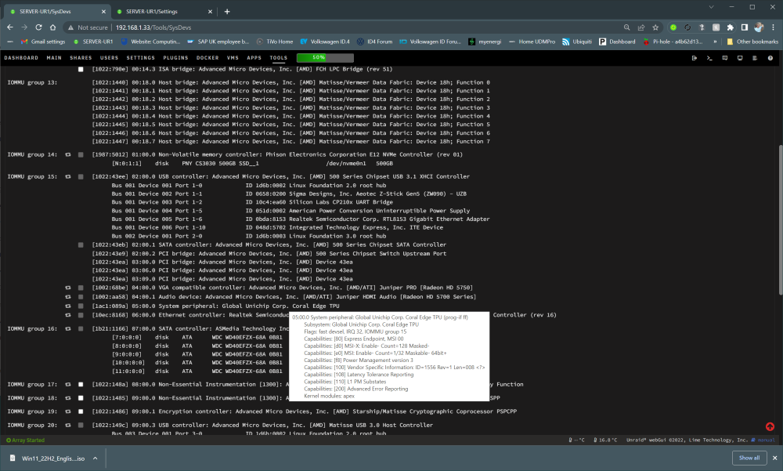Open the Unraid info monitor icon
This screenshot has height=471, width=783.
(740, 58)
